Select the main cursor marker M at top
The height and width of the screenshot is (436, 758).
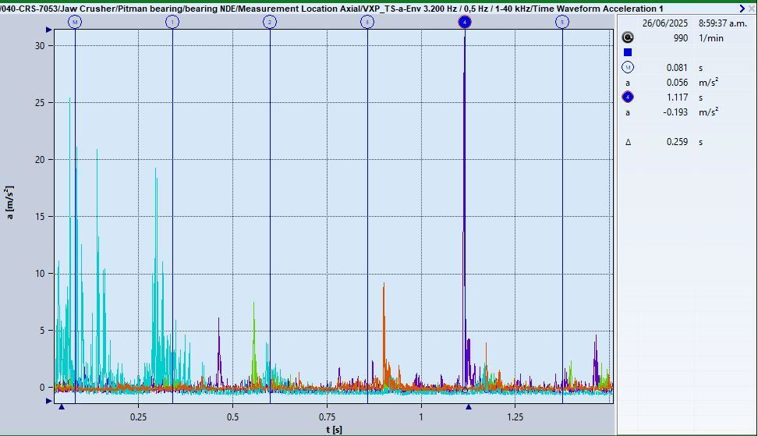click(x=75, y=22)
